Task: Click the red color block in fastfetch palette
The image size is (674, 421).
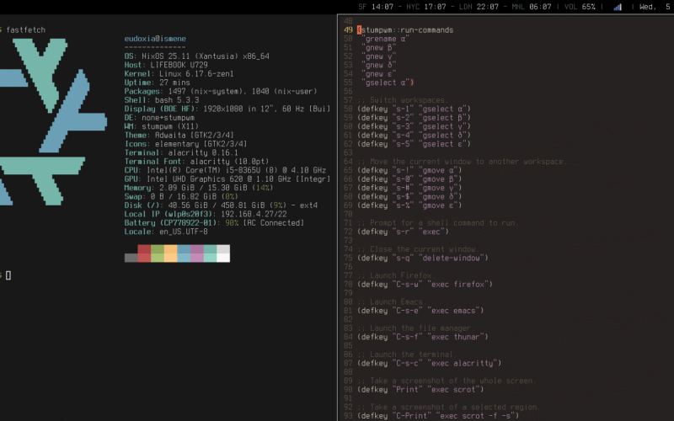Action: [144, 253]
